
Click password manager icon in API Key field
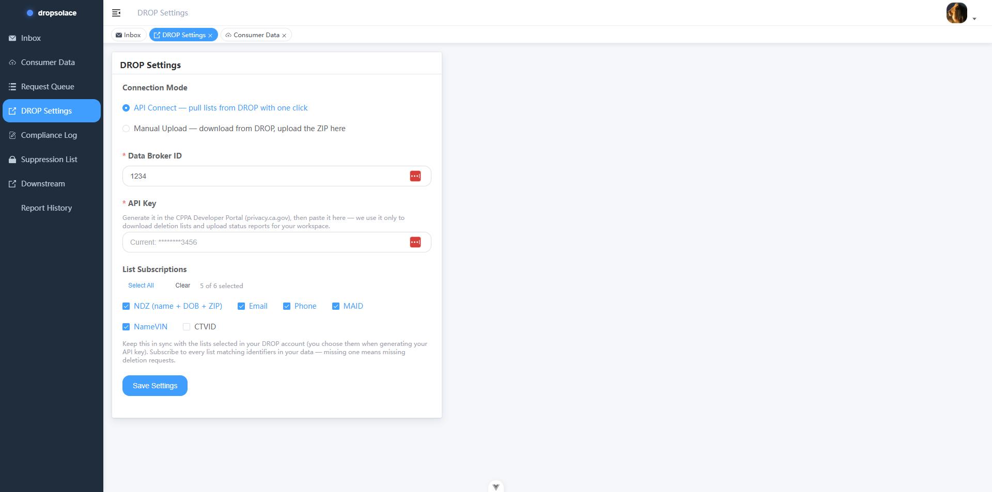coord(415,242)
